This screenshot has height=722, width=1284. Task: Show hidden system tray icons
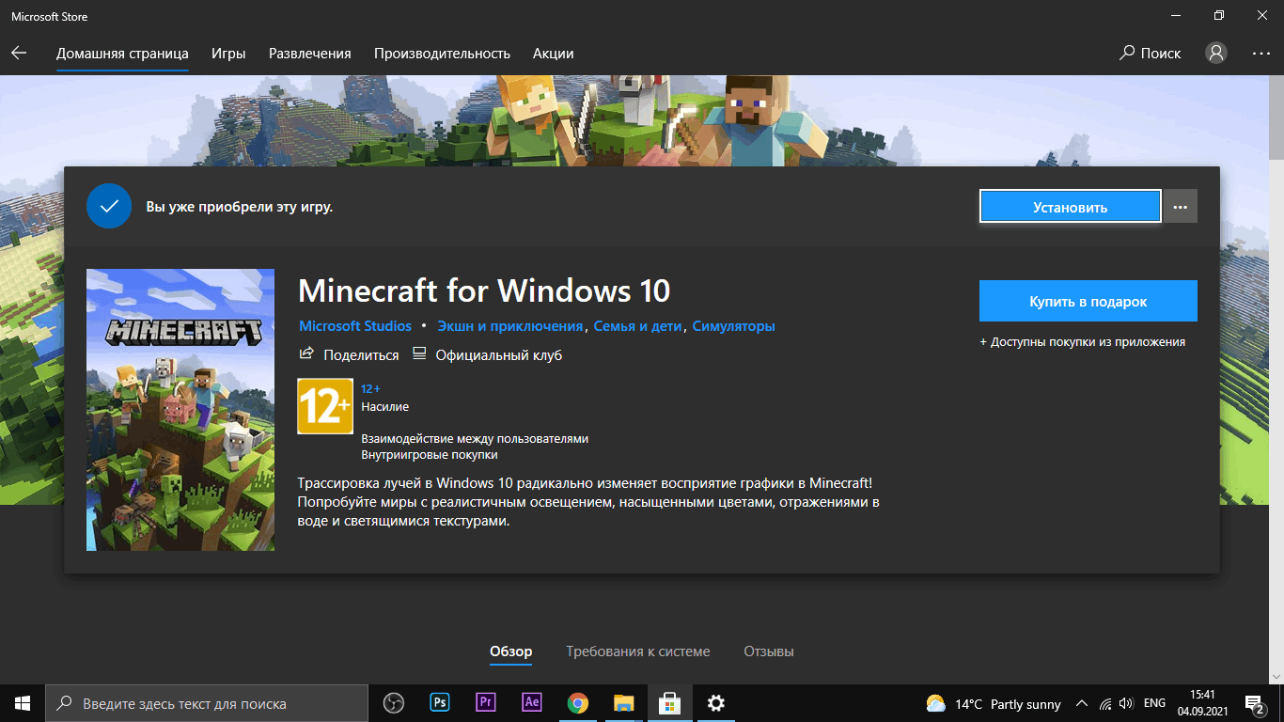pos(1082,703)
